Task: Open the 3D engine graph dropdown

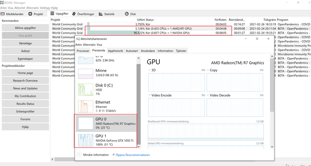Action: coord(149,70)
